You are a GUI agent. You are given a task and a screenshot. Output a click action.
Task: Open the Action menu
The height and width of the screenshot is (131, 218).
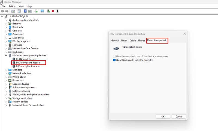click(x=12, y=6)
